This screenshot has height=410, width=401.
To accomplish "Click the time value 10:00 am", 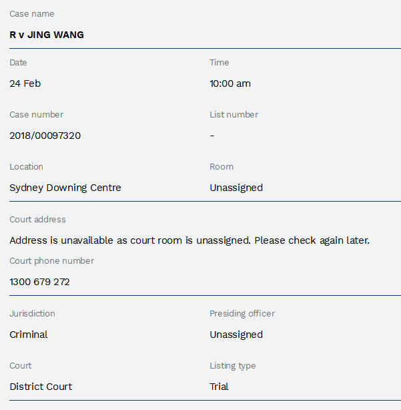I will coord(230,83).
